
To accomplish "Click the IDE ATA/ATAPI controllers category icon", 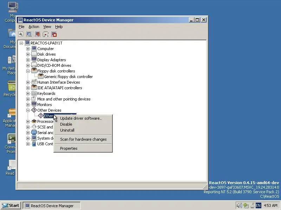I will [x=34, y=88].
